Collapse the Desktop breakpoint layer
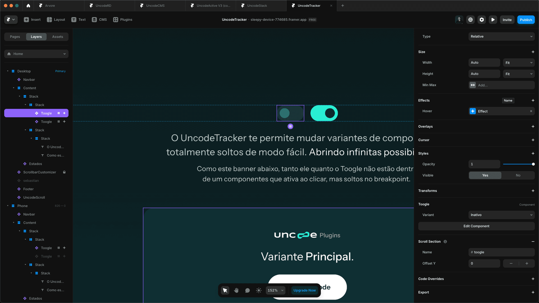 tap(8, 71)
